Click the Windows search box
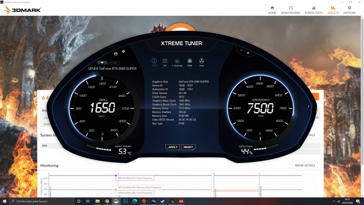 pos(42,201)
